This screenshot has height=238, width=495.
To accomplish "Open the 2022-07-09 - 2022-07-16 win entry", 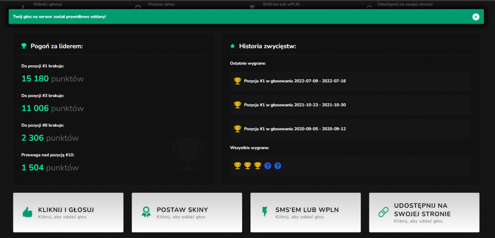I will [x=350, y=81].
